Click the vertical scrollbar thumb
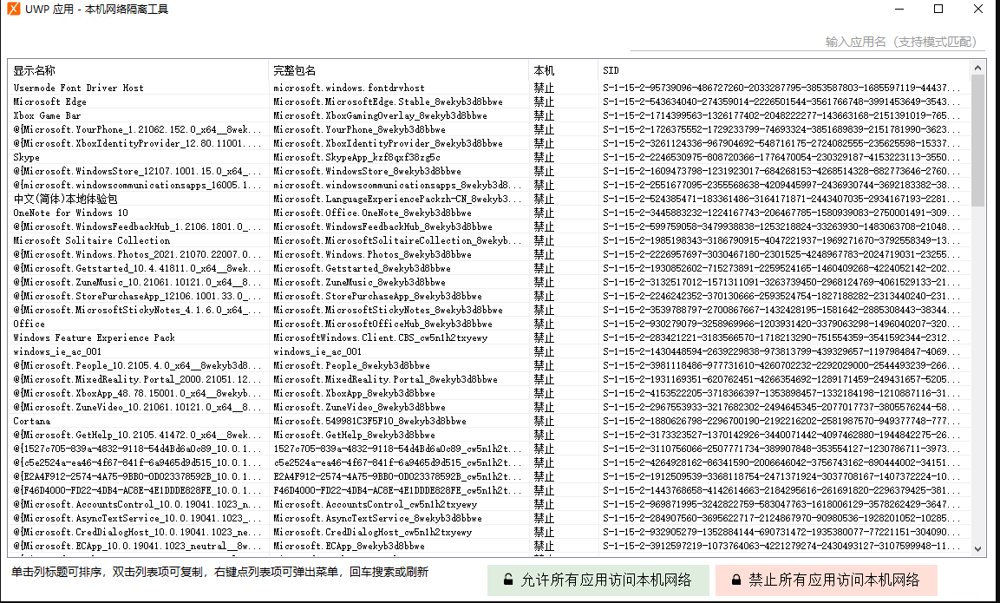The height and width of the screenshot is (603, 1000). point(977,141)
